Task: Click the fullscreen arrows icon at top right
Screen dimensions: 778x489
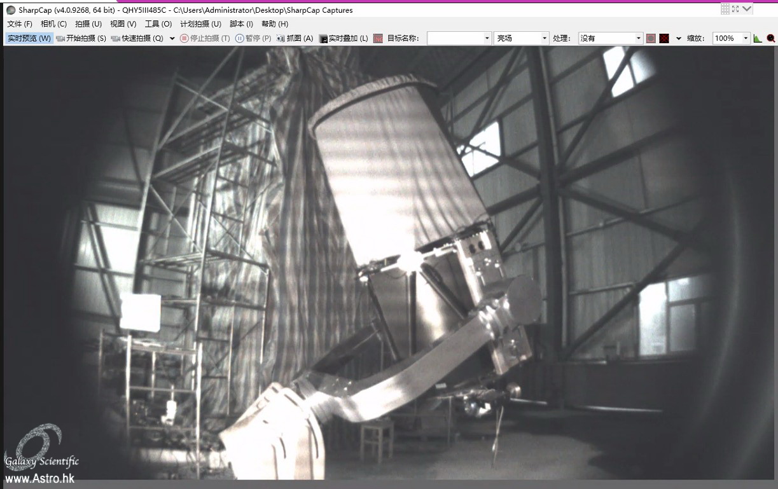Action: [x=735, y=9]
